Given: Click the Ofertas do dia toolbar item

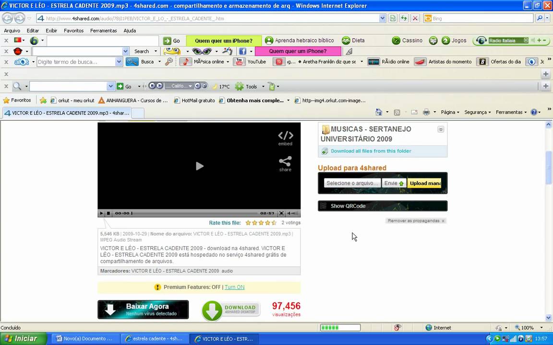Looking at the screenshot, I should click(x=499, y=62).
